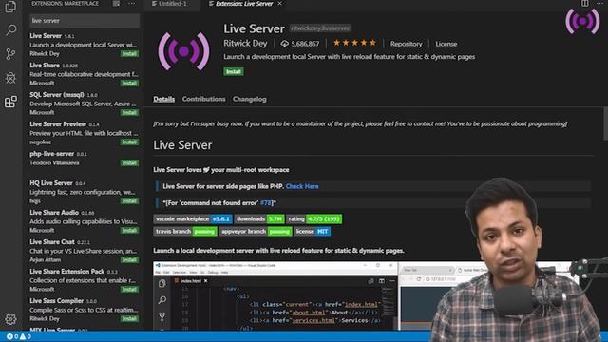Click the appveyor branch passing badge
The width and height of the screenshot is (608, 342).
[x=256, y=232]
